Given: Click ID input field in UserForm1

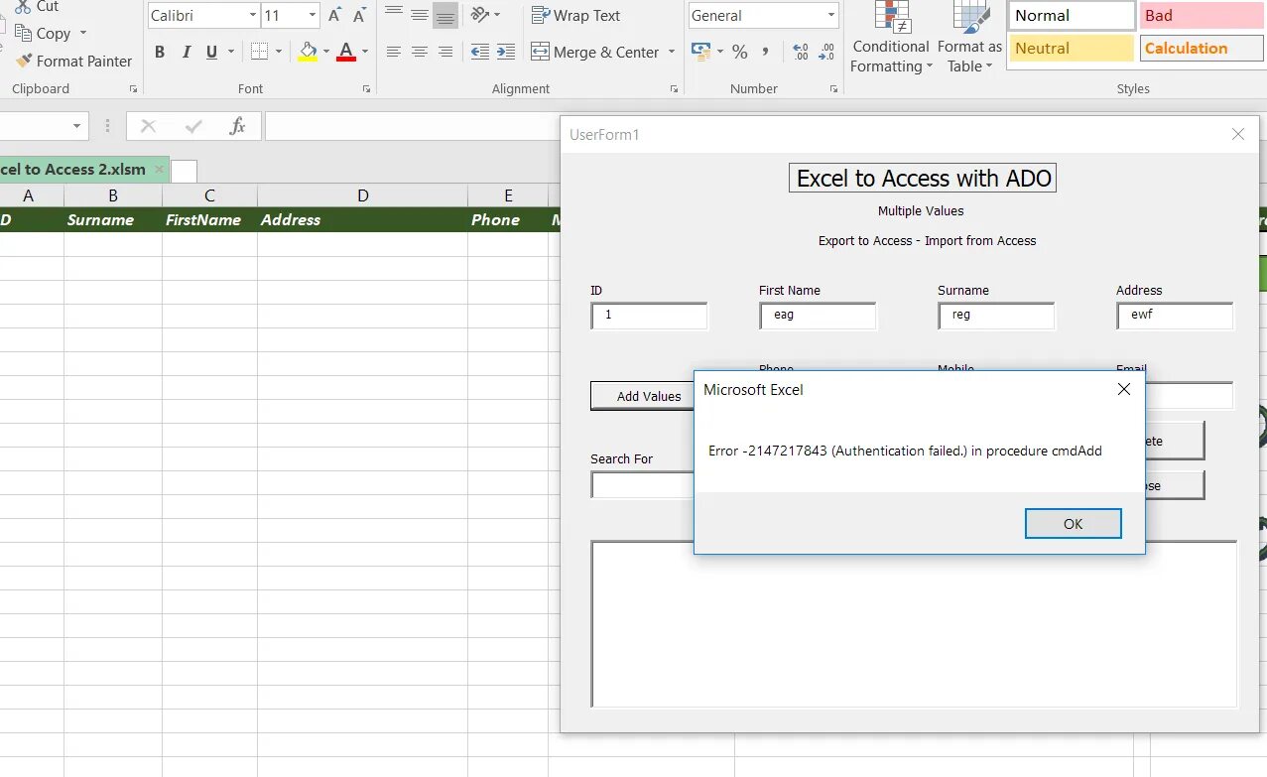Looking at the screenshot, I should point(650,316).
